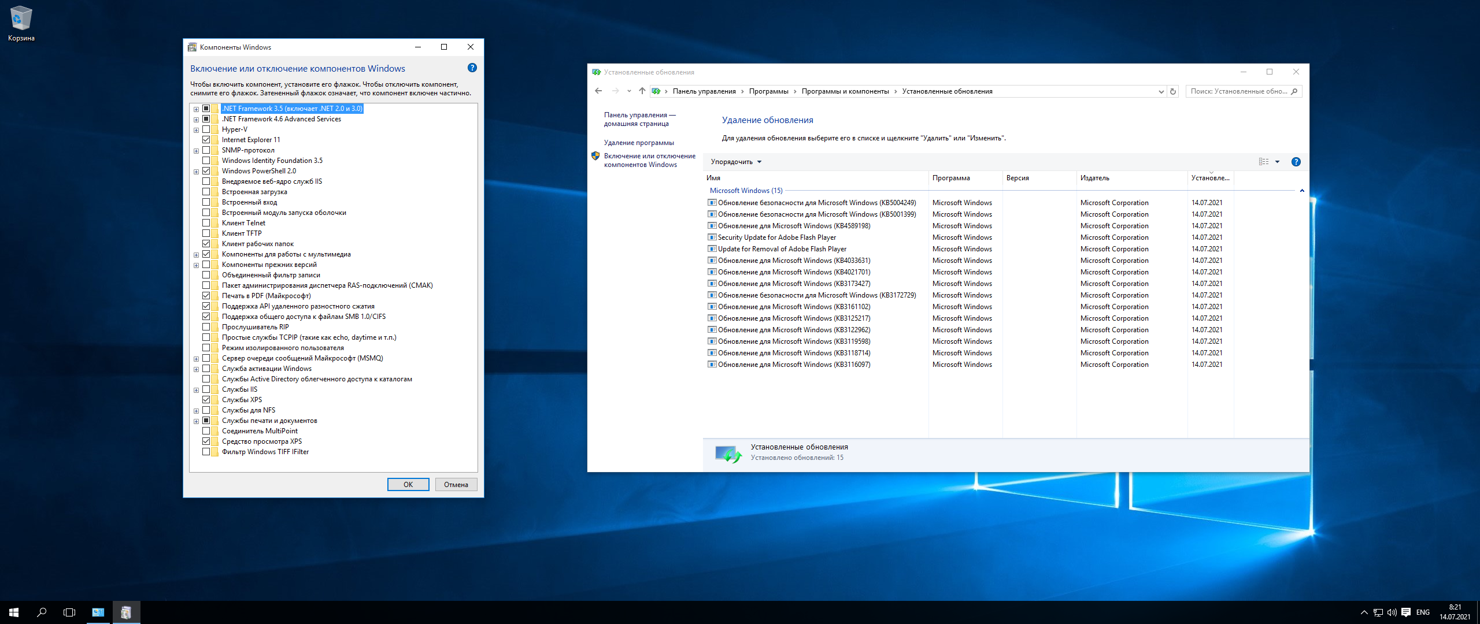Open help in Installed Updates window

[x=1296, y=162]
